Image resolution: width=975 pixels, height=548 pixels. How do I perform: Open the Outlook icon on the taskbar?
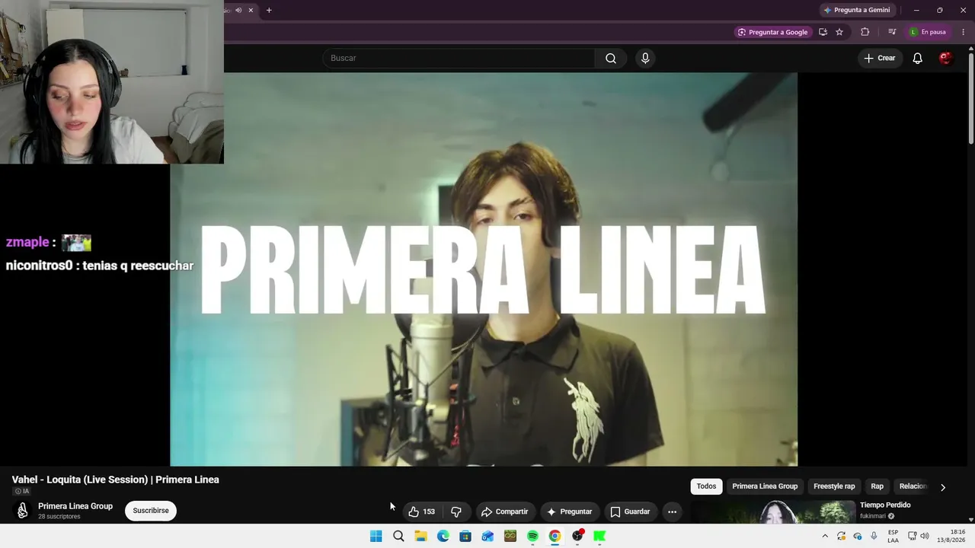(x=487, y=536)
